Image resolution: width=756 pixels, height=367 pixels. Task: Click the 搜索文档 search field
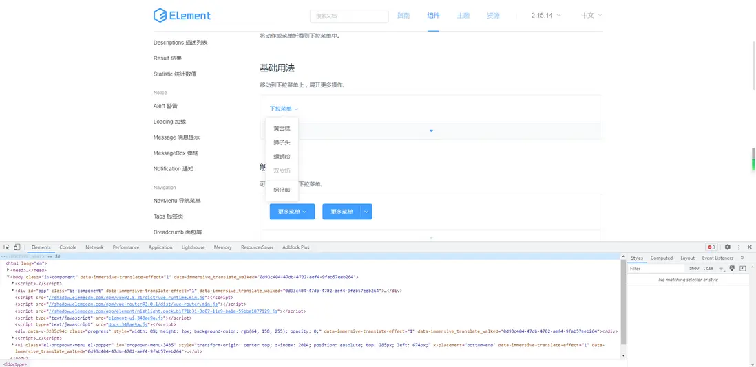(349, 16)
